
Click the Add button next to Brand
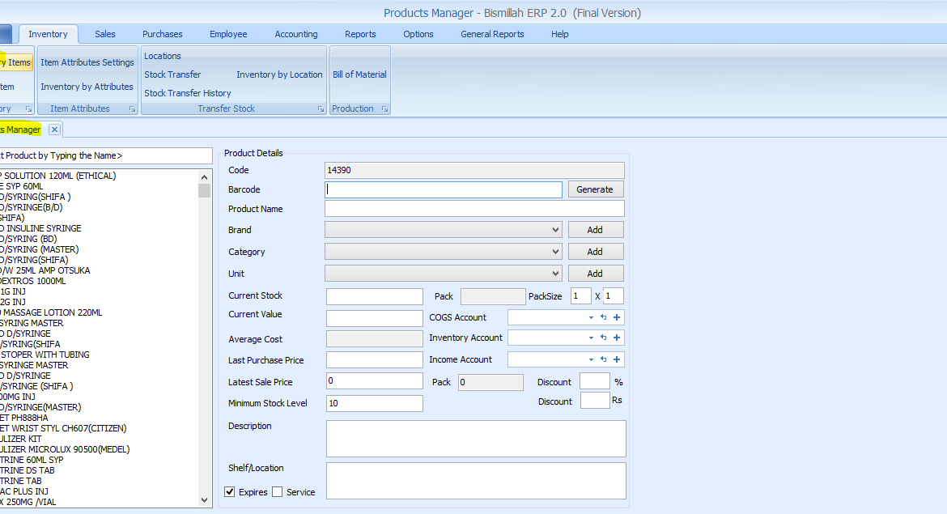(x=595, y=230)
